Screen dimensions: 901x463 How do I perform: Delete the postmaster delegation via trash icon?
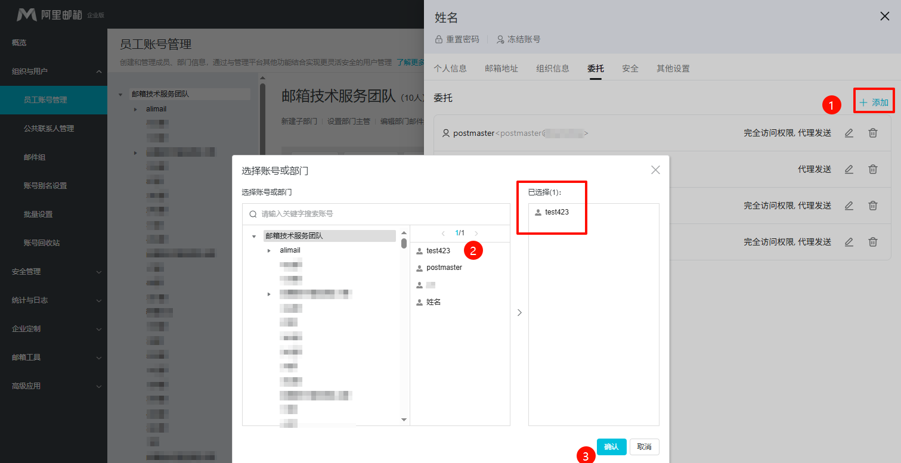coord(872,133)
